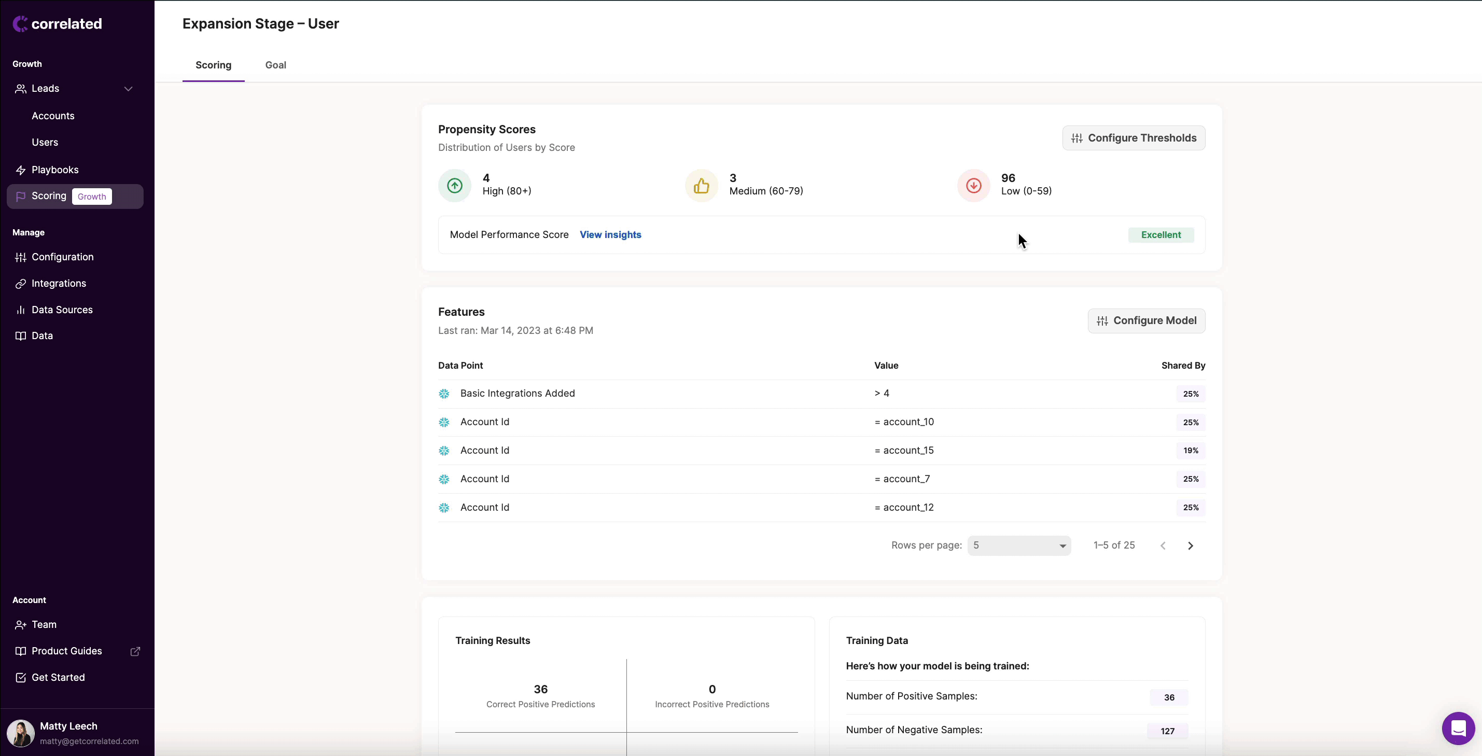Open the Rows per page dropdown
Image resolution: width=1482 pixels, height=756 pixels.
point(1019,545)
